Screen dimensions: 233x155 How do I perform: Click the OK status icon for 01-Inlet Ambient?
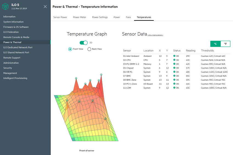[174, 56]
